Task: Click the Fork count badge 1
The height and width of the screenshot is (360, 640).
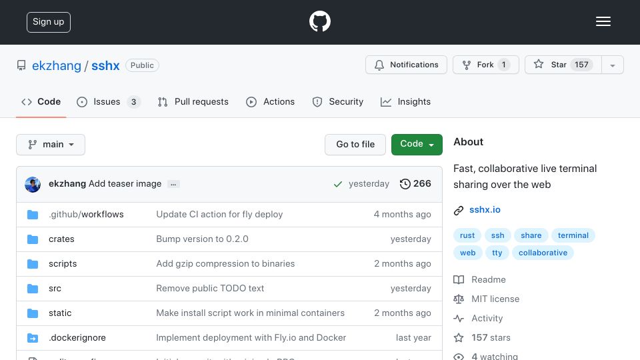Action: click(x=504, y=65)
